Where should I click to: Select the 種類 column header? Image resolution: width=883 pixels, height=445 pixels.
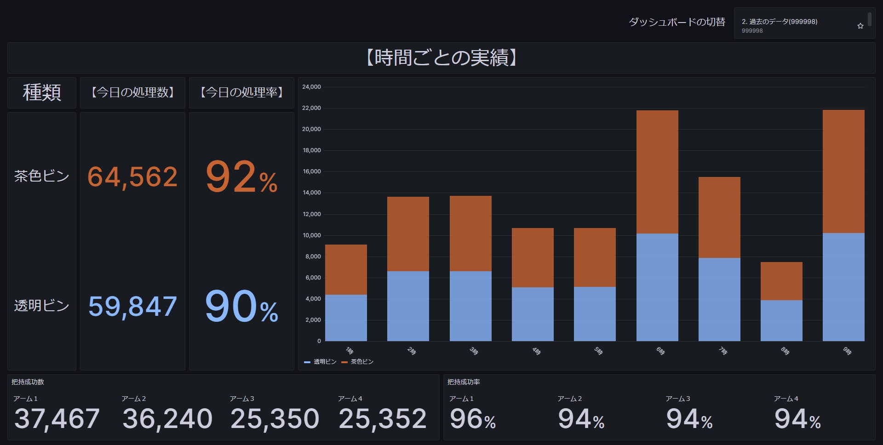click(41, 92)
